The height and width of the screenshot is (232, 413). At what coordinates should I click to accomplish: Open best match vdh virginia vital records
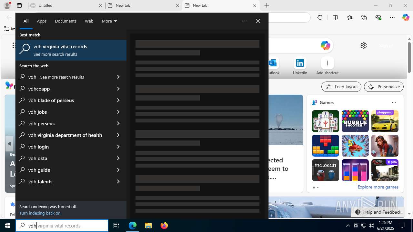pos(71,50)
